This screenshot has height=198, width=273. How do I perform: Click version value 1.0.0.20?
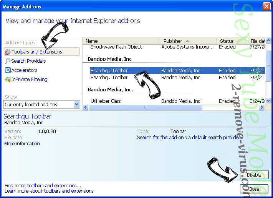47,131
